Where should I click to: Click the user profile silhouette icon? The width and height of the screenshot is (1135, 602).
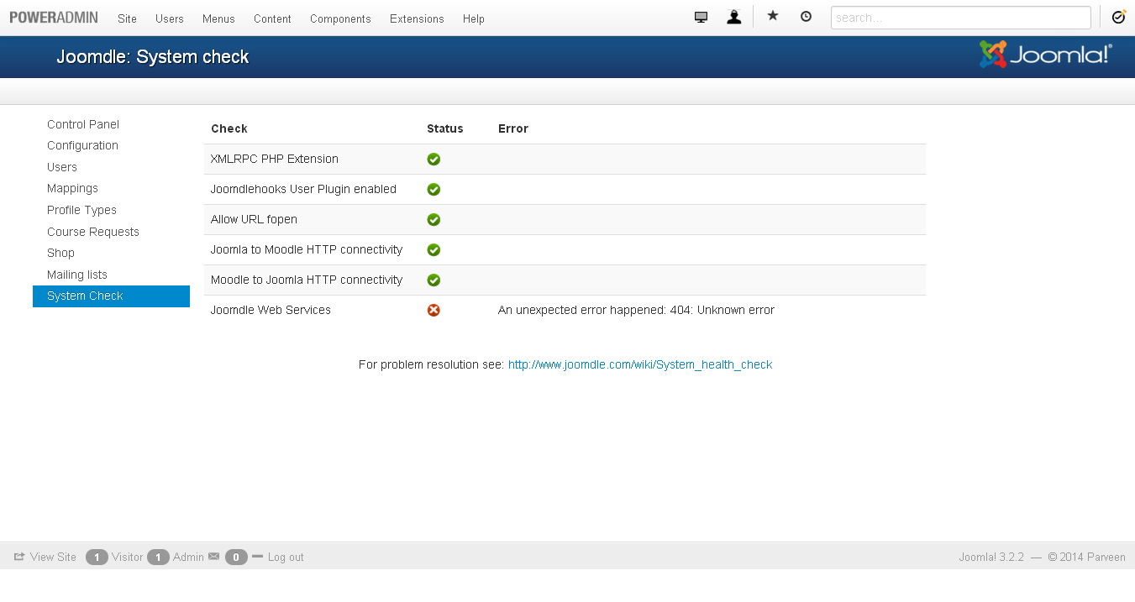coord(733,17)
